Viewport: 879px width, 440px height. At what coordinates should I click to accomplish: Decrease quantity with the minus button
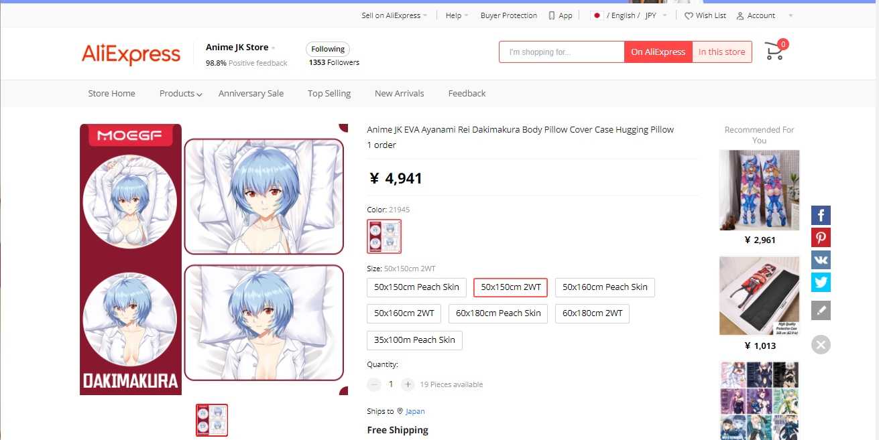[x=374, y=384]
